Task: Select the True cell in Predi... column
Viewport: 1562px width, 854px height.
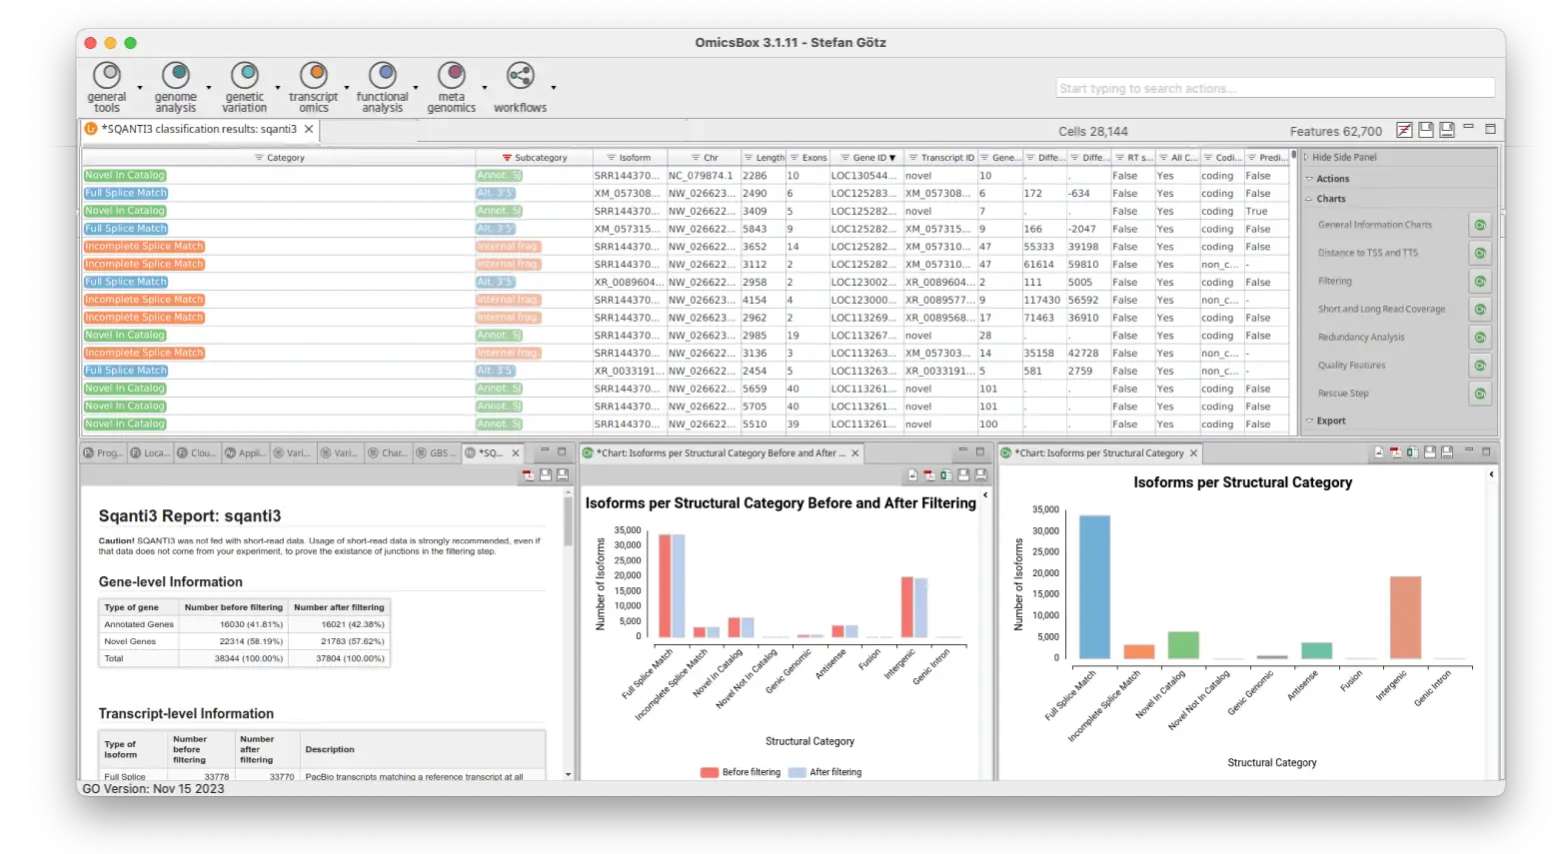Action: (1266, 211)
